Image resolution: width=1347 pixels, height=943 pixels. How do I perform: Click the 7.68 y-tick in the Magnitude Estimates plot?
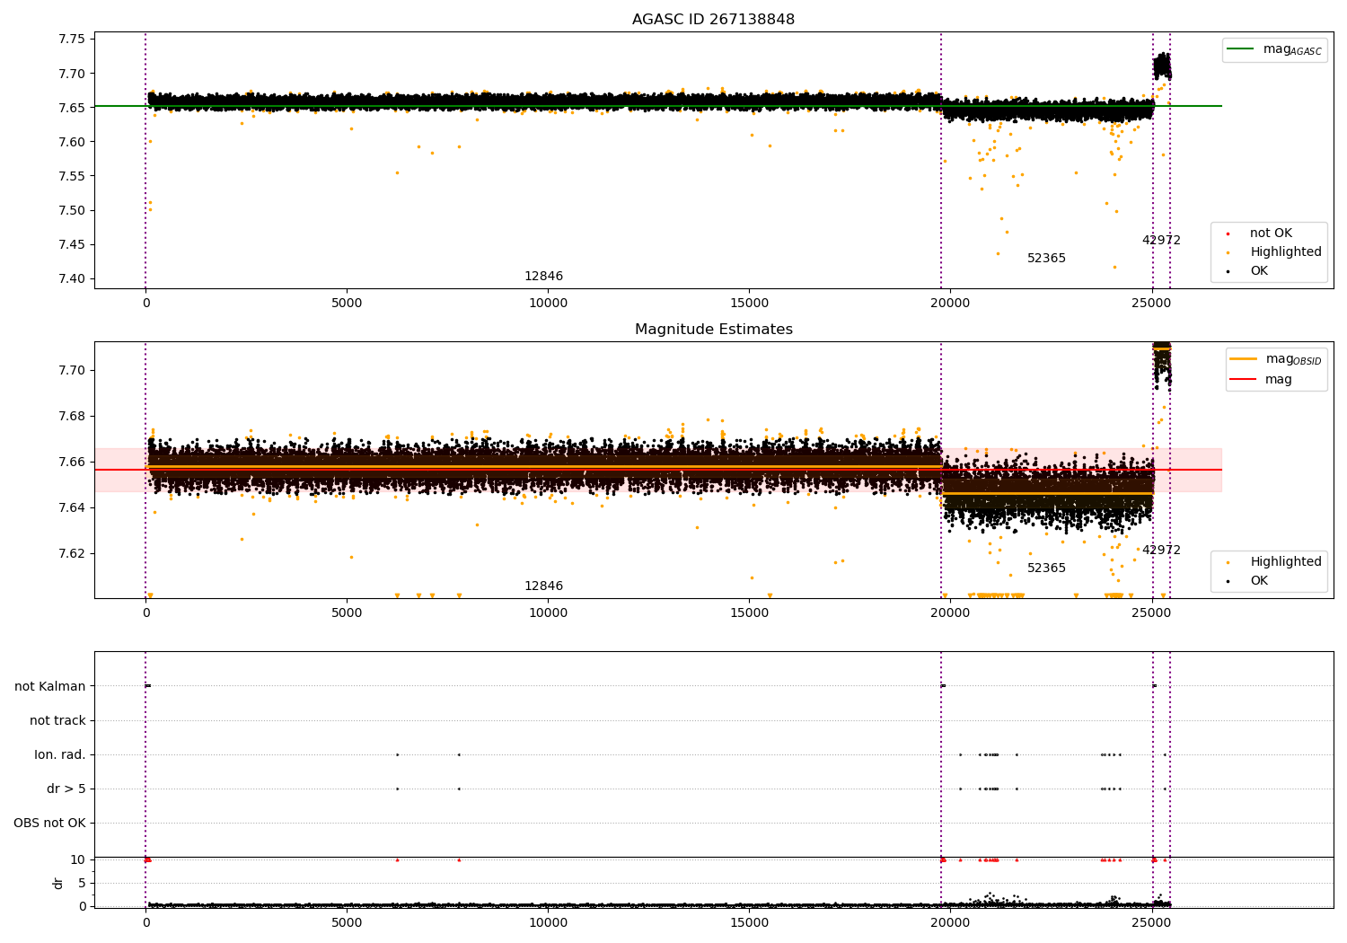pyautogui.click(x=72, y=416)
